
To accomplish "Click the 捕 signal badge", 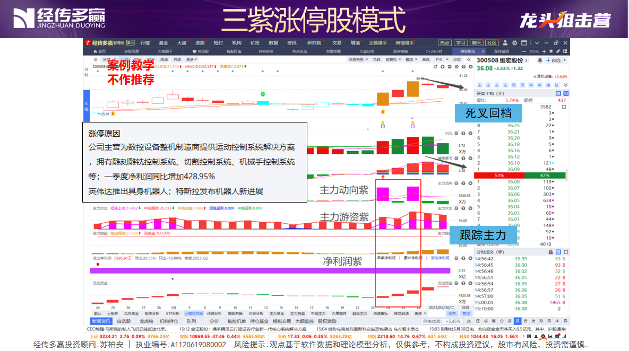I will click(x=548, y=85).
